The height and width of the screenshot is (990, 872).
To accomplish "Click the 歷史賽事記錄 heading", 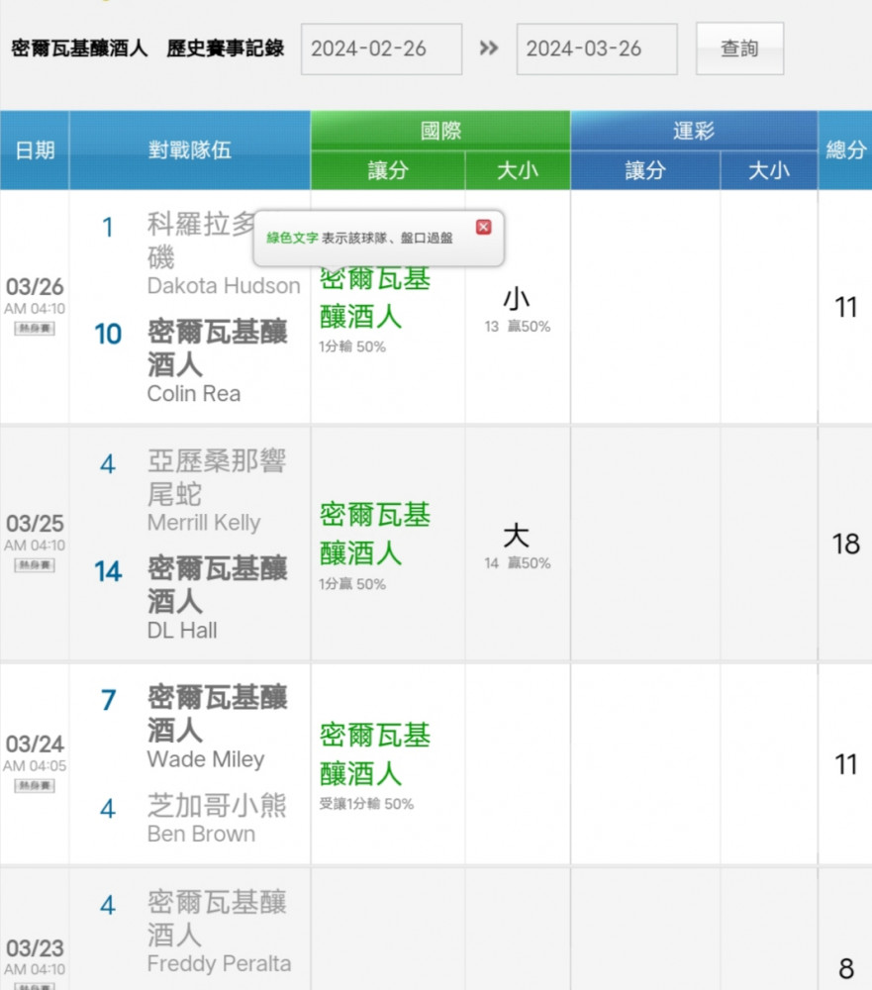I will 226,48.
